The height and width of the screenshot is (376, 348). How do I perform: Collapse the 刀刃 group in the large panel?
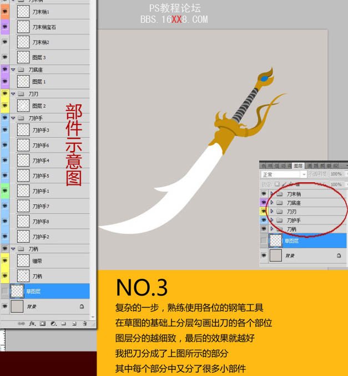(x=13, y=94)
